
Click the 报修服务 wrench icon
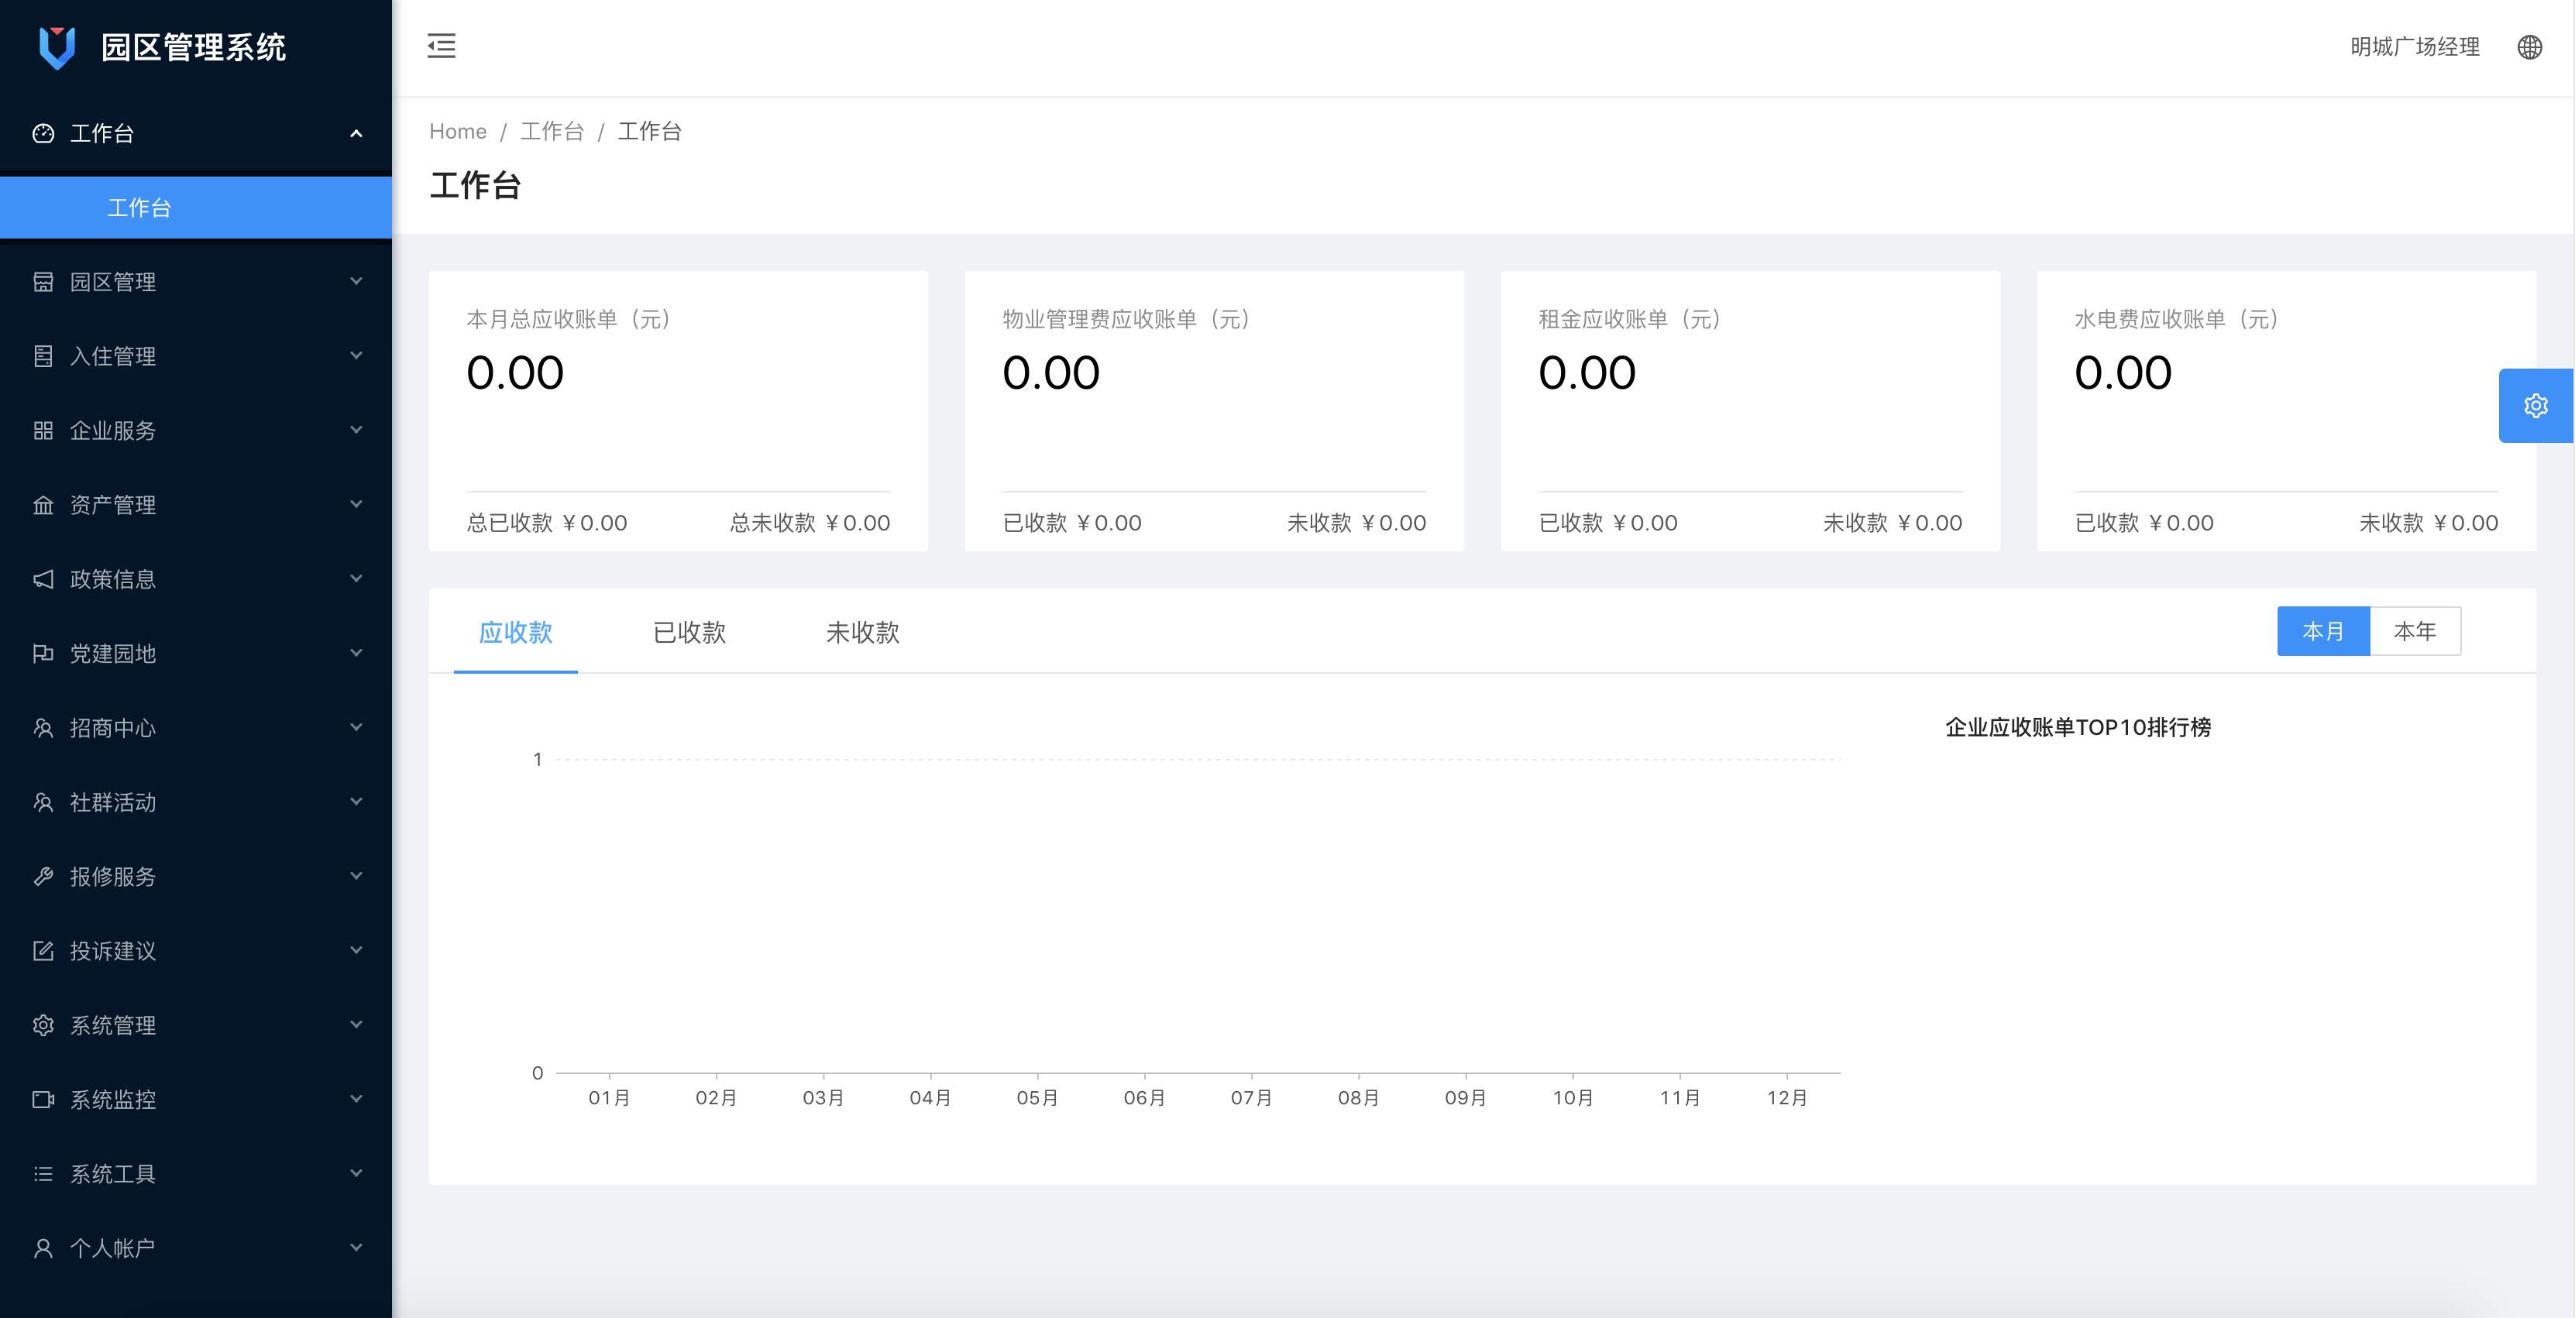[43, 877]
